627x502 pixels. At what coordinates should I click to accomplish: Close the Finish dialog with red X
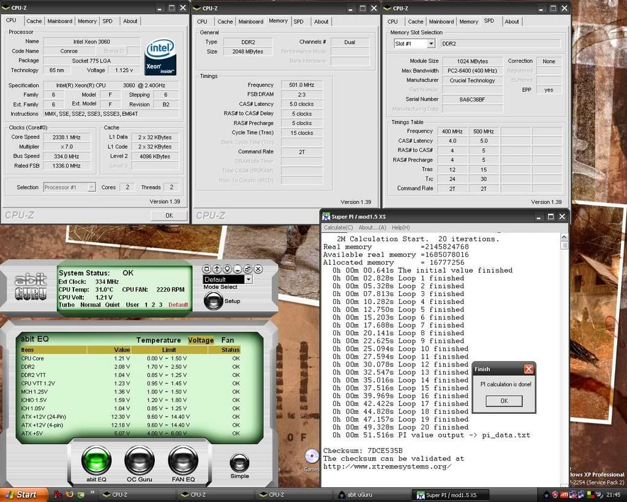click(x=528, y=369)
